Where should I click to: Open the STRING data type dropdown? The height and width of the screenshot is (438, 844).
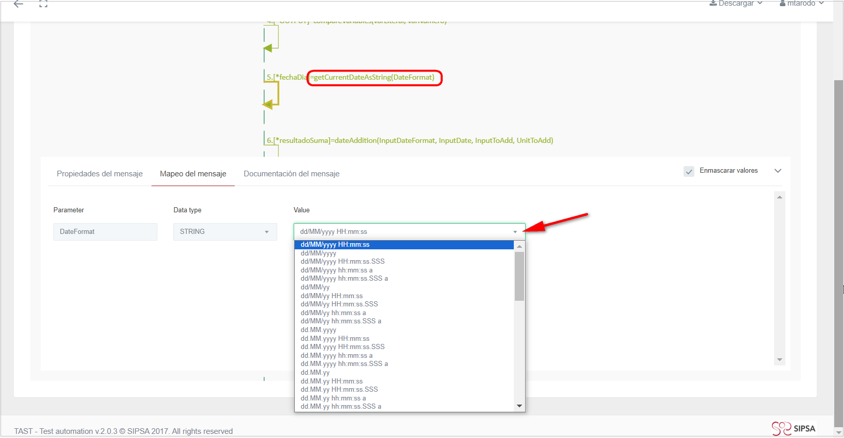225,232
